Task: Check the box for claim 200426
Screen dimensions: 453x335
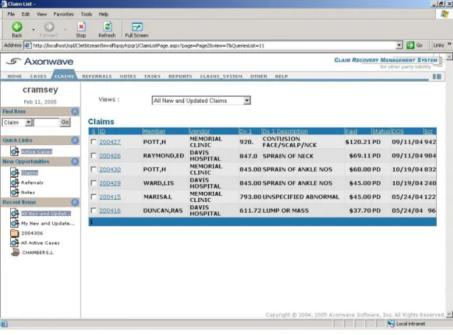Action: (x=93, y=155)
